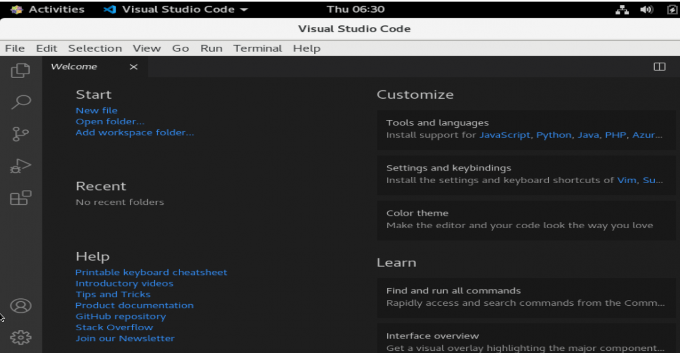Open the Search view icon
Image resolution: width=680 pixels, height=353 pixels.
pos(21,101)
